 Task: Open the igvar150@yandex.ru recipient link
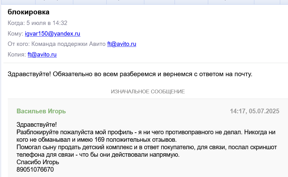53,34
